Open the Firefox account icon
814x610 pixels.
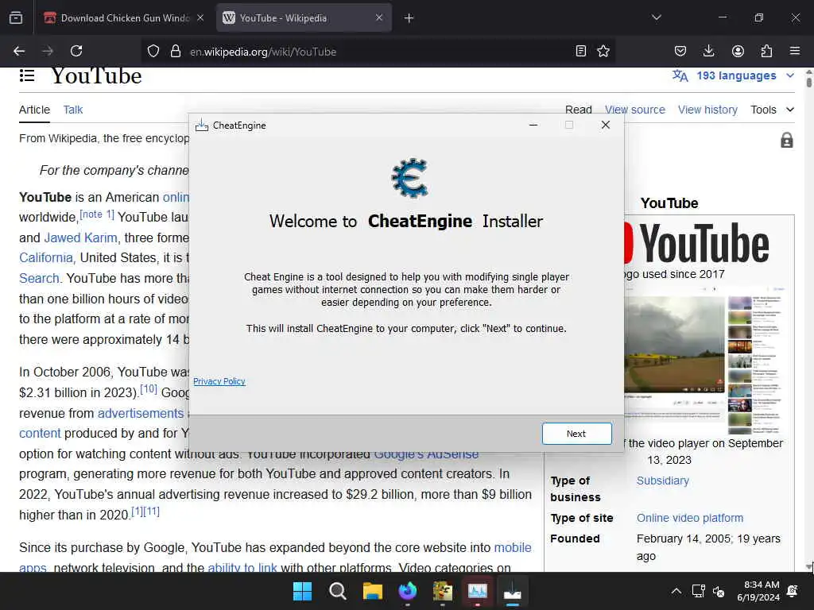click(x=738, y=51)
